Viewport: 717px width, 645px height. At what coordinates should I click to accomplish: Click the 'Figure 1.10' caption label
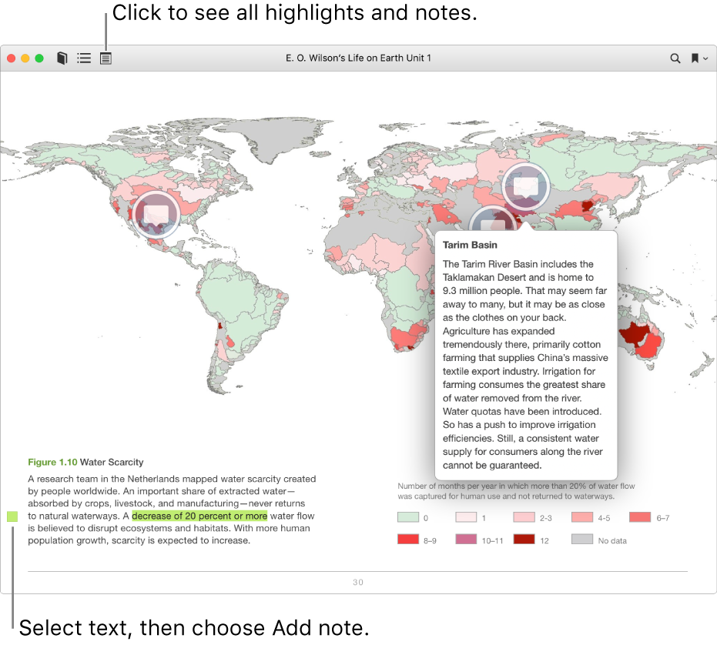[52, 462]
